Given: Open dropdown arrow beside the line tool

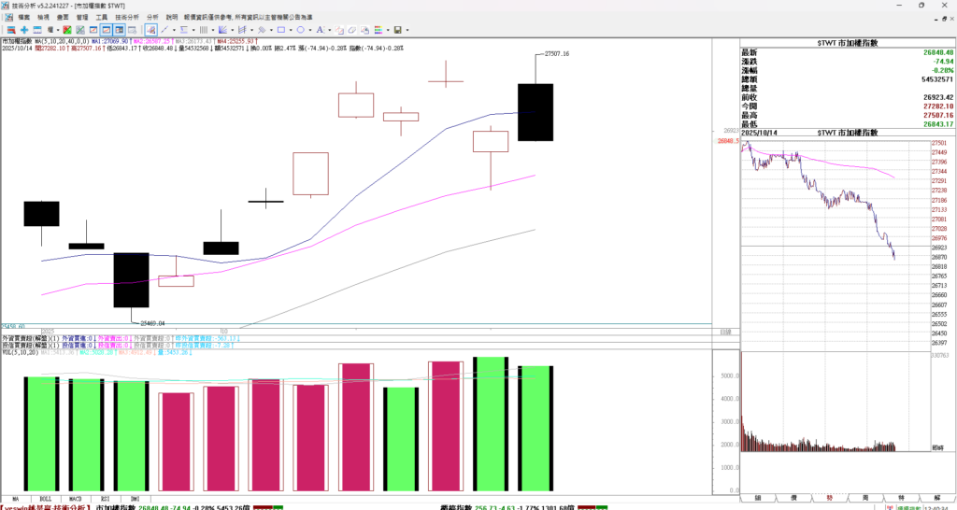Looking at the screenshot, I should (x=174, y=30).
